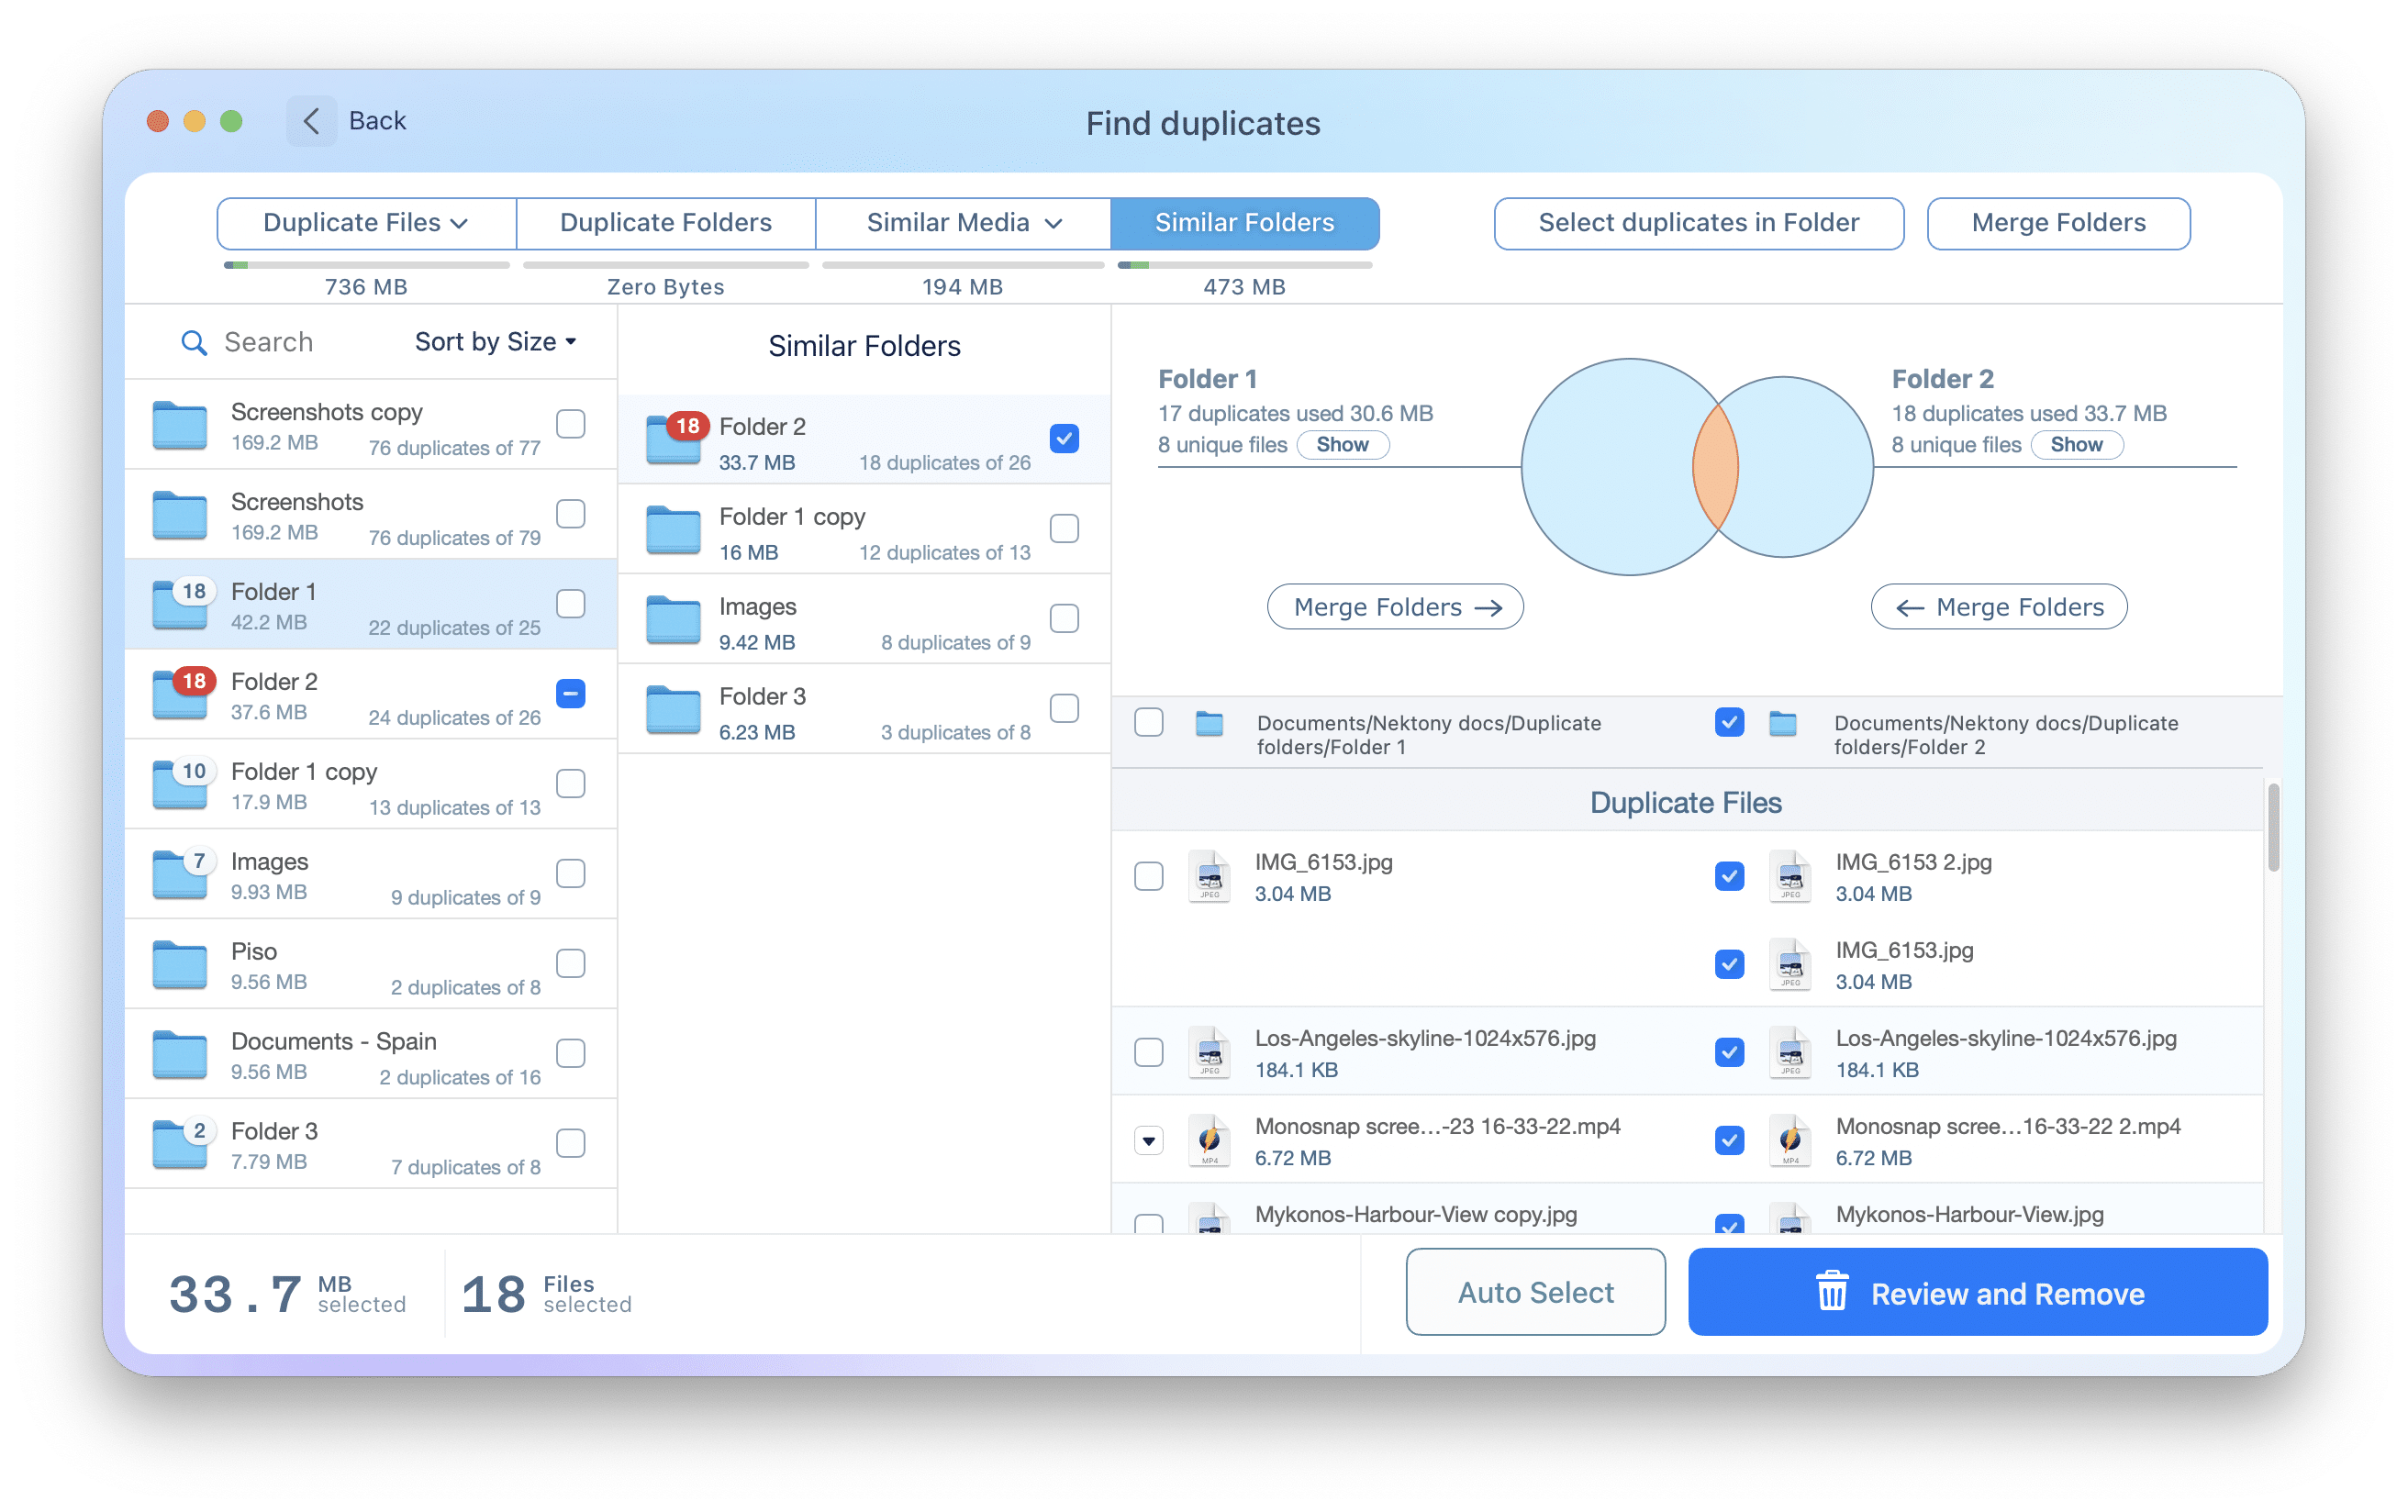The image size is (2408, 1512).
Task: Click Mykonos-Harbour-View copy.jpg file name
Action: [x=1416, y=1214]
